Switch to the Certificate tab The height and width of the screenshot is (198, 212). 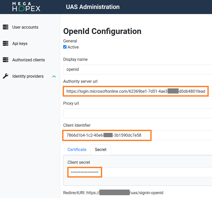pos(77,150)
